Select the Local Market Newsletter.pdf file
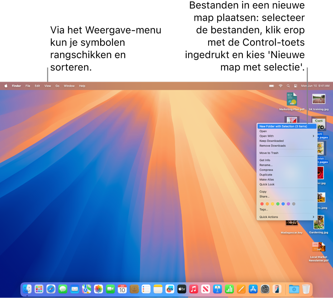Image resolution: width=333 pixels, height=298 pixels. tap(319, 252)
